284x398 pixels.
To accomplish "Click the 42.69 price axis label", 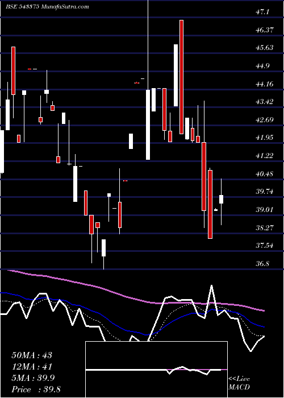I will tap(265, 120).
